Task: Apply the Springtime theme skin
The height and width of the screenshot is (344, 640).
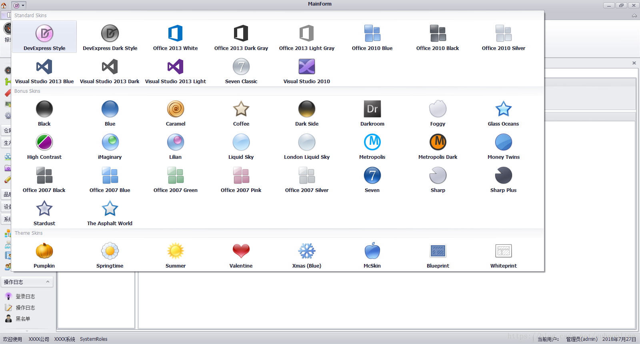Action: point(110,254)
